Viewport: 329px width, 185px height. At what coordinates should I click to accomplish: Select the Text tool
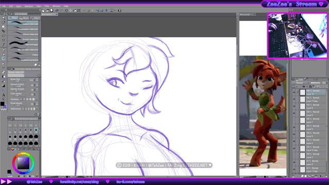[4, 95]
